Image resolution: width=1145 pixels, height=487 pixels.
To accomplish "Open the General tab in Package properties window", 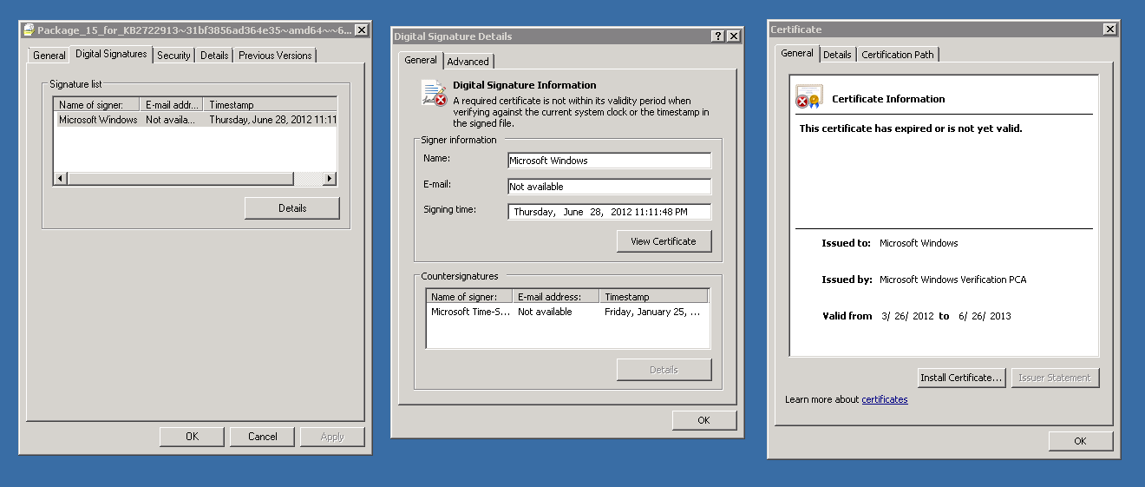I will click(x=49, y=55).
